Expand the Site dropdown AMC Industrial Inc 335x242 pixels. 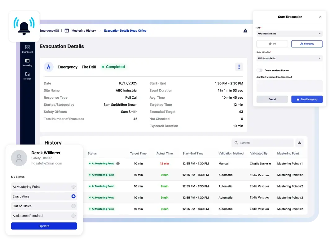(x=289, y=34)
